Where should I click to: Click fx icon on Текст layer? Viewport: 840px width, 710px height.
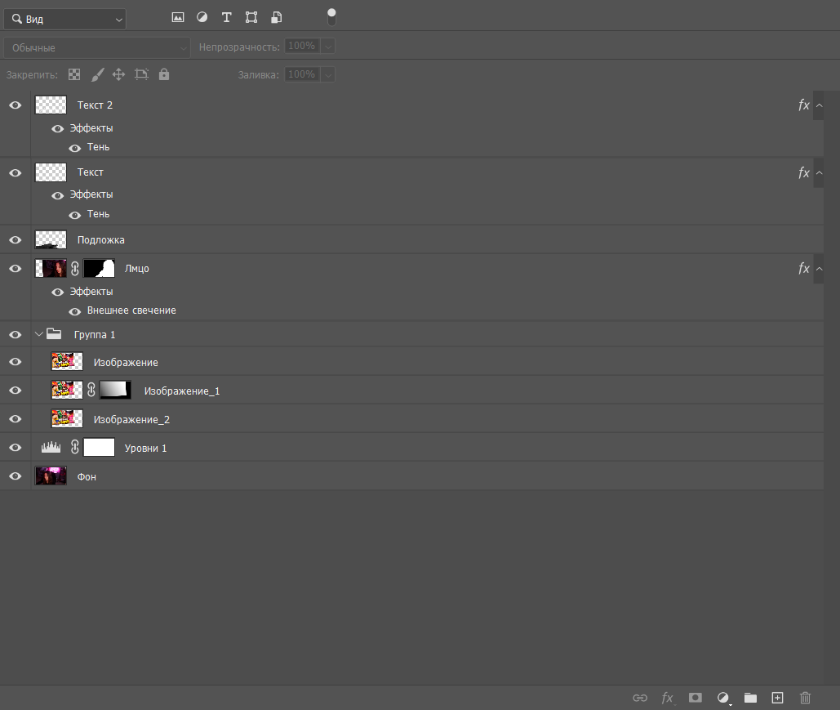tap(803, 172)
